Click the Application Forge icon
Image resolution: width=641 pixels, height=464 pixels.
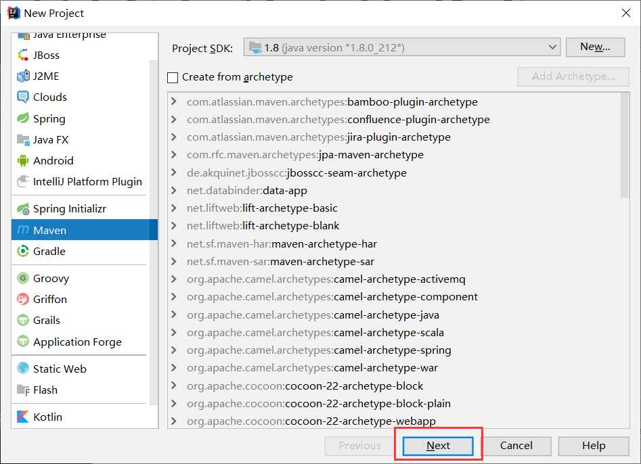23,341
